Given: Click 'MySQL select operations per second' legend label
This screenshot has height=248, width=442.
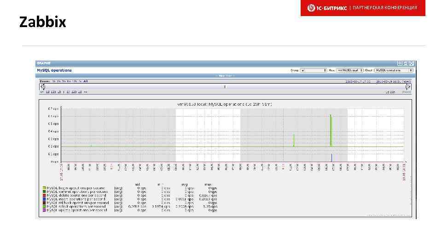Looking at the screenshot, I should (76, 206).
